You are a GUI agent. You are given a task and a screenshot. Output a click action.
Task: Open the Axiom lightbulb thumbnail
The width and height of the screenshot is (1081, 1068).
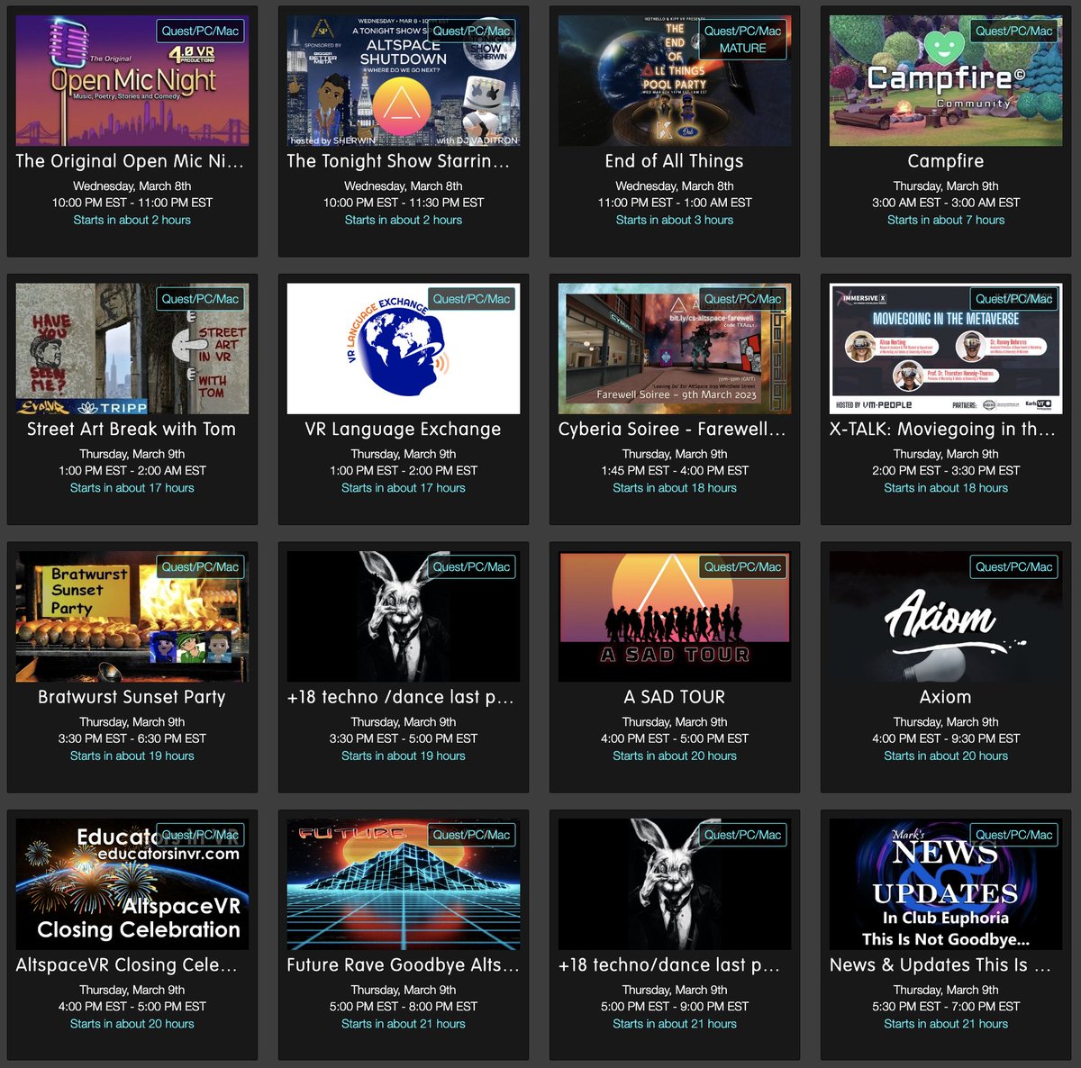[946, 617]
